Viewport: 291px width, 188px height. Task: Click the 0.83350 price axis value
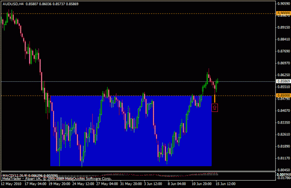click(x=284, y=123)
